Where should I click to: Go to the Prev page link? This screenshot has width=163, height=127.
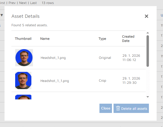12,3
